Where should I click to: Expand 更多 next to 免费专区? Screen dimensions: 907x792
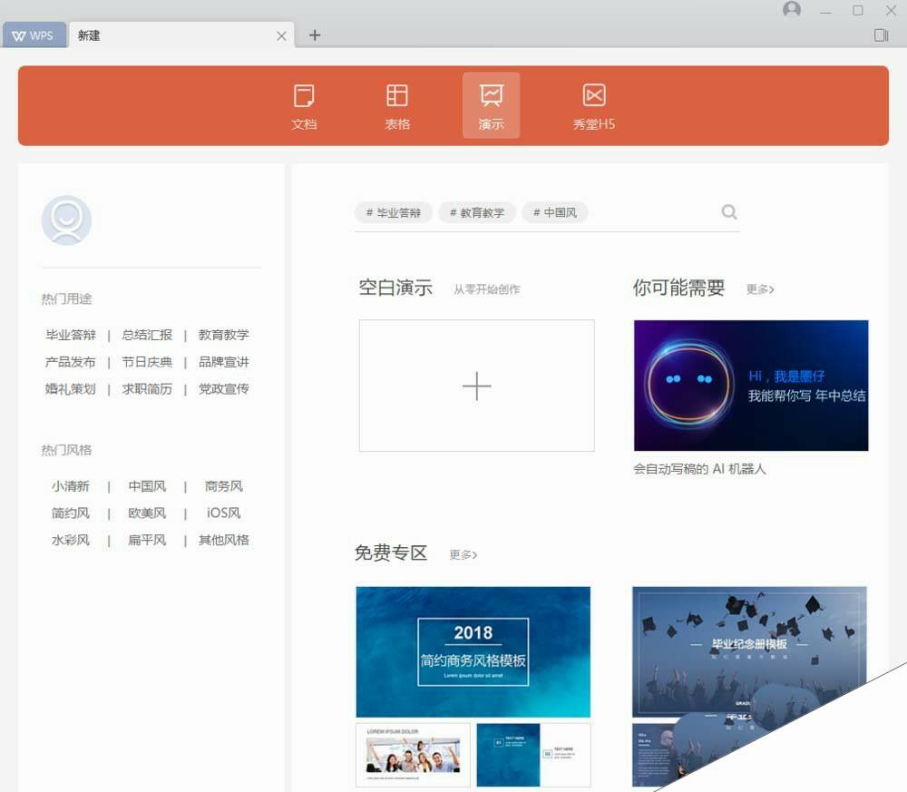point(463,554)
